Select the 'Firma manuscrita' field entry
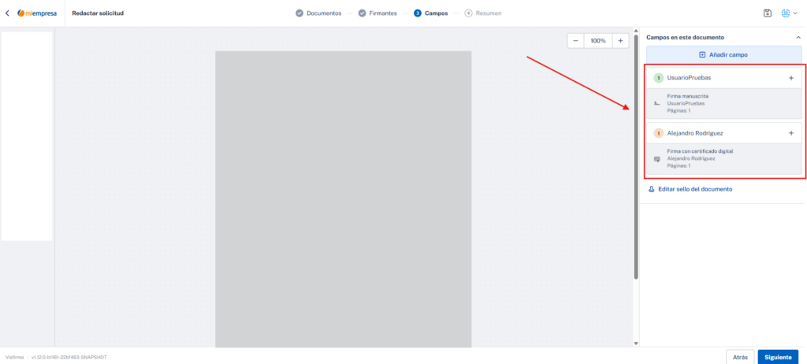This screenshot has height=364, width=807. point(723,103)
